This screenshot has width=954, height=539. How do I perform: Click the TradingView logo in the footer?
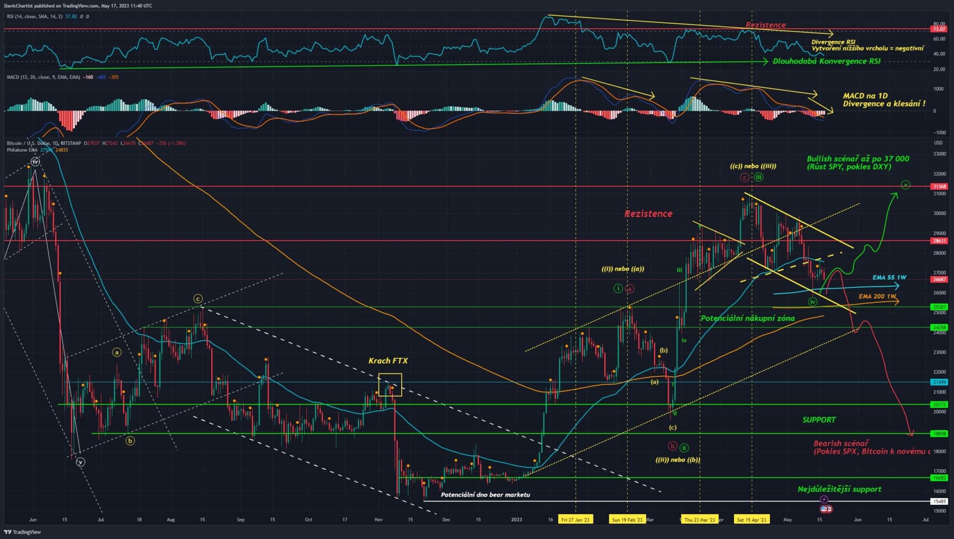[x=22, y=532]
